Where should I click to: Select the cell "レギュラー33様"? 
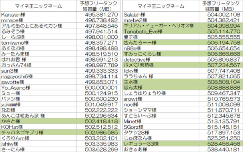pos(161,144)
